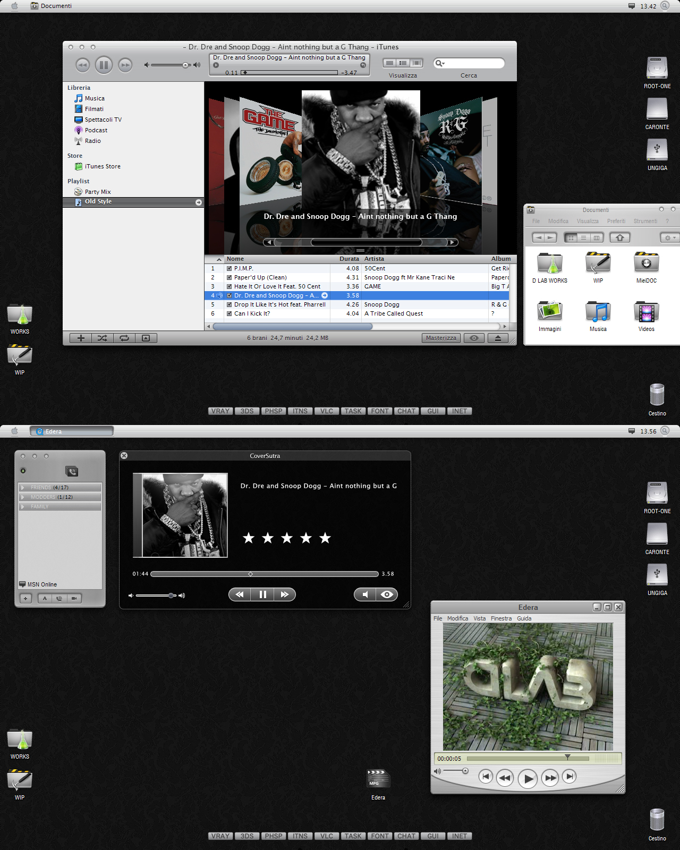The image size is (680, 850).
Task: Switch iTunes to list view
Action: pos(389,63)
